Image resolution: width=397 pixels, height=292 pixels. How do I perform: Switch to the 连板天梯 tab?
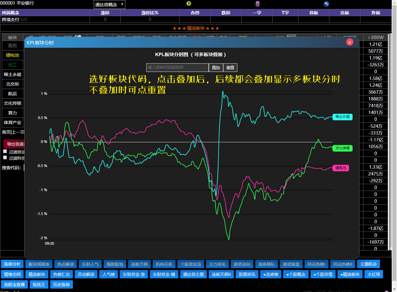[138, 264]
